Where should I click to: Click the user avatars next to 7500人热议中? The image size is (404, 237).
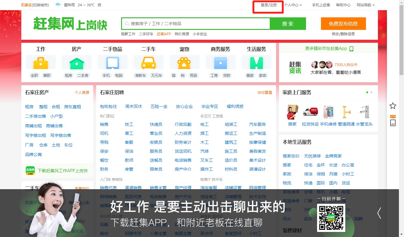[x=322, y=65]
